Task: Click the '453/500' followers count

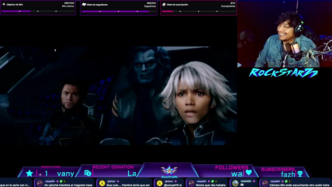Action: point(151,3)
